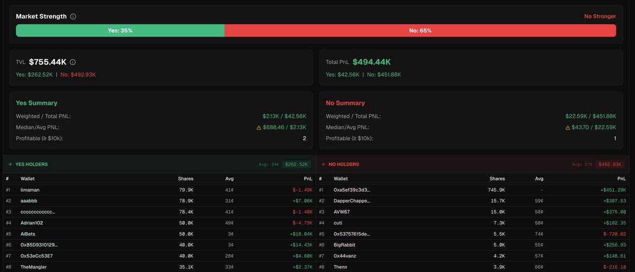Click the green Yes: 35% bar segment
This screenshot has height=272, width=635.
coord(120,31)
